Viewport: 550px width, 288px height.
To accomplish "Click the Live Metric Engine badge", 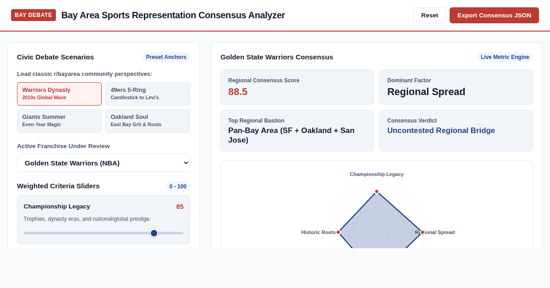I will point(505,57).
